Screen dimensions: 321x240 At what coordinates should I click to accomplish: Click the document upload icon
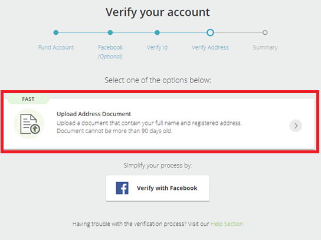coord(29,124)
